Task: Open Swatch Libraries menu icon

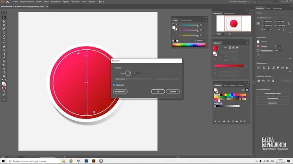Action: point(216,122)
